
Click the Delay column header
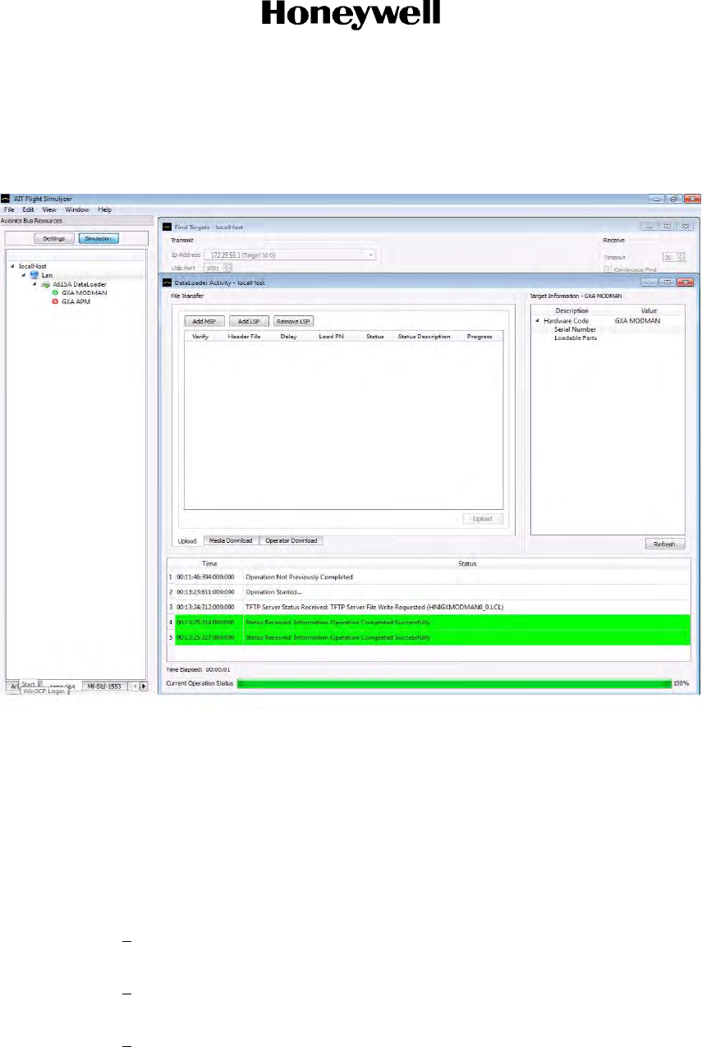288,337
